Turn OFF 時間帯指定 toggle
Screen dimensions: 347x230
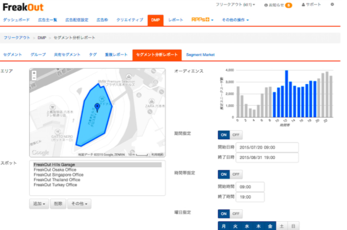click(236, 174)
